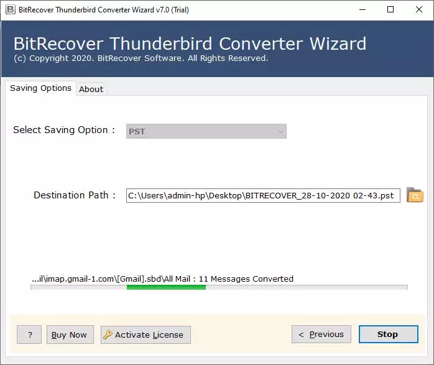Close the BitRecover wizard window

[x=418, y=9]
